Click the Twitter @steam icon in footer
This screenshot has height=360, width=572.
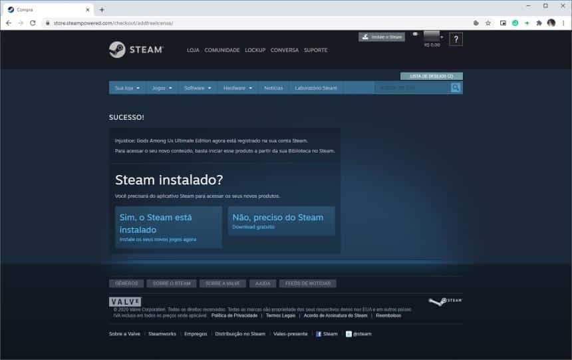349,334
